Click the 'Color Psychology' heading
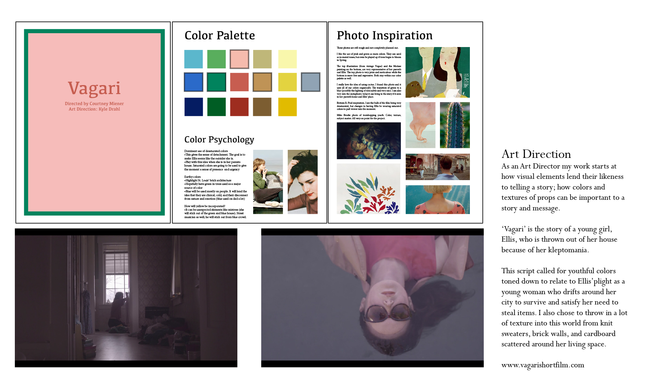 pos(219,140)
